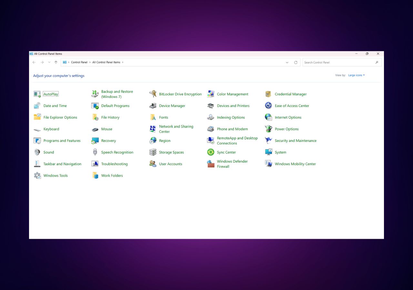413x290 pixels.
Task: Open the User Accounts icon
Action: click(153, 164)
